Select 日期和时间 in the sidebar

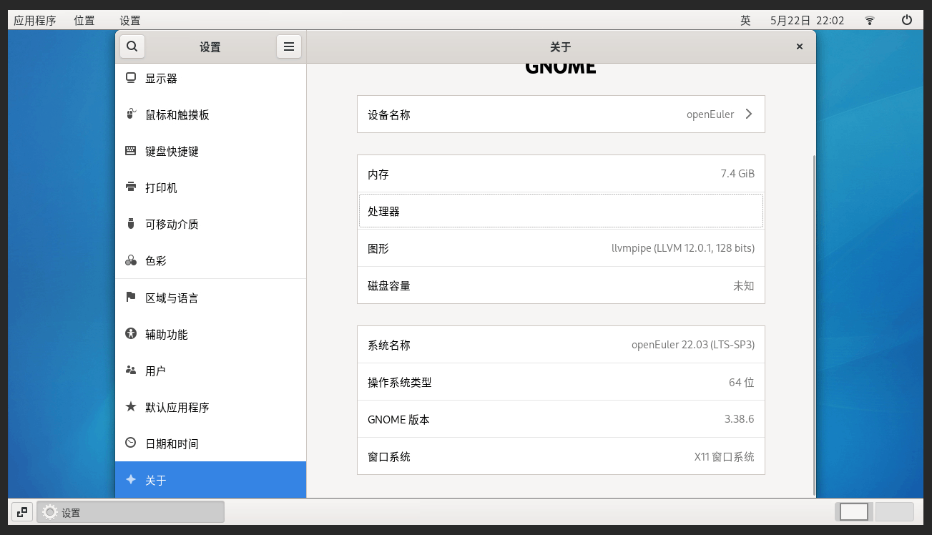point(210,443)
